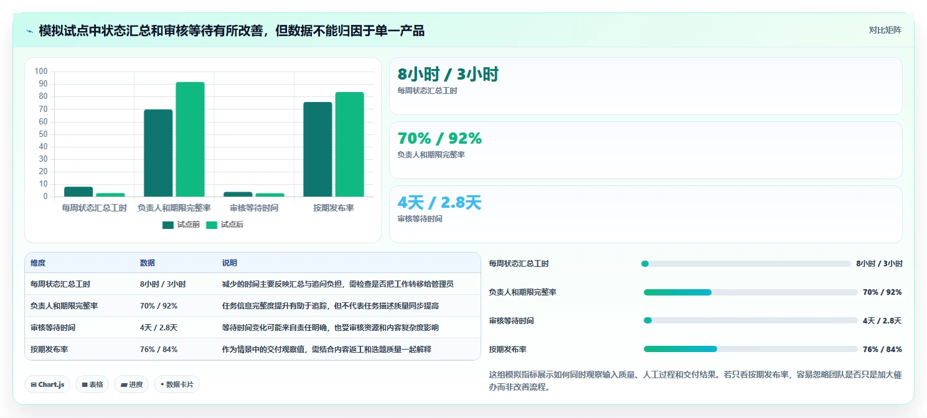Click the note starting 减少的时间主要反映

338,284
